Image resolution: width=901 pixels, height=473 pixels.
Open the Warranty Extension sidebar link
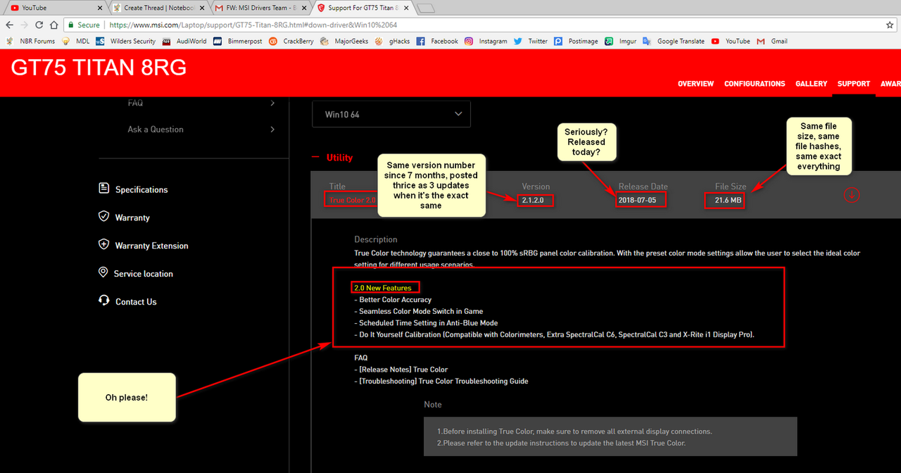click(x=152, y=246)
